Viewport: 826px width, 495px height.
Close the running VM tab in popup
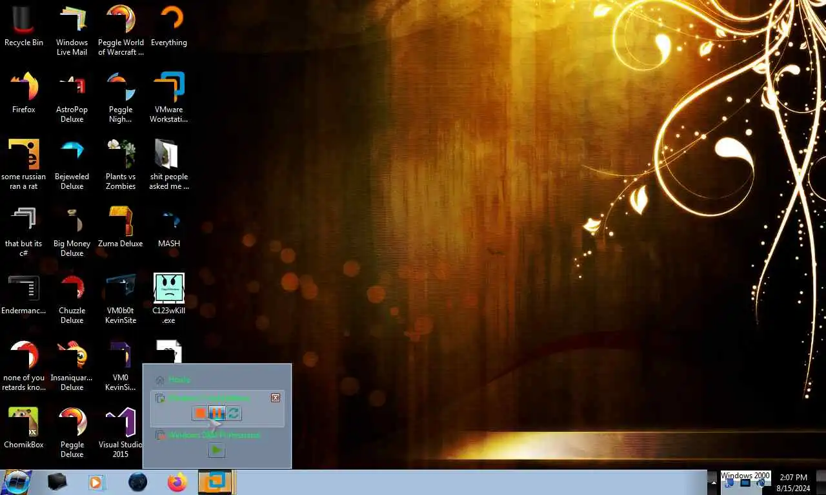(276, 398)
